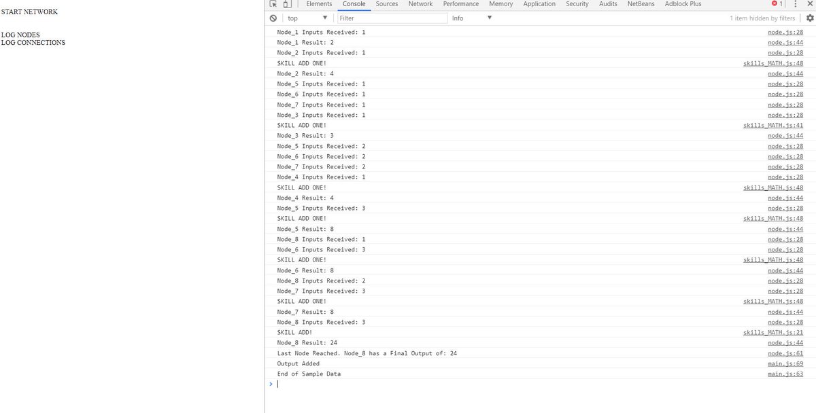Screen dimensions: 816x413
Task: Open the Sources tab
Action: pyautogui.click(x=387, y=4)
